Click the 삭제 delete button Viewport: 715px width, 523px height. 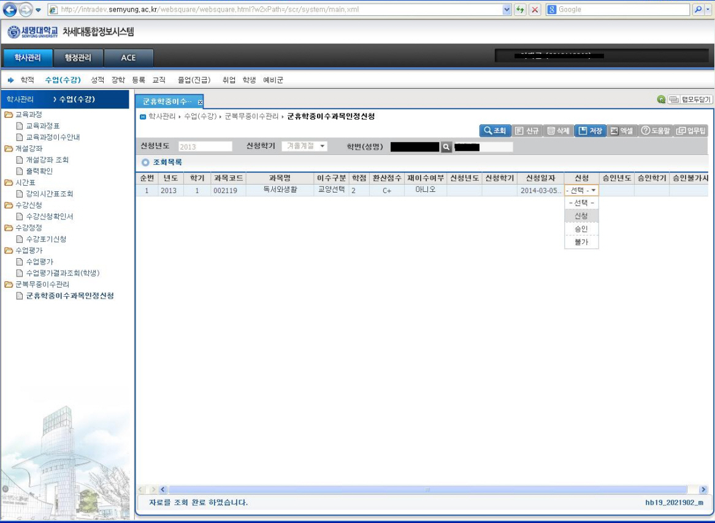point(559,131)
